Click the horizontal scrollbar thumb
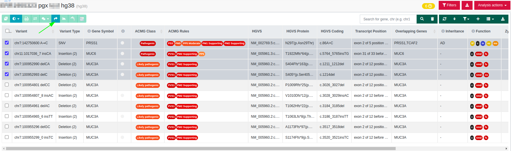This screenshot has height=151, width=511. tap(201, 149)
